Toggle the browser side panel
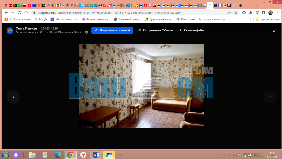This screenshot has width=282, height=159. pos(264,13)
